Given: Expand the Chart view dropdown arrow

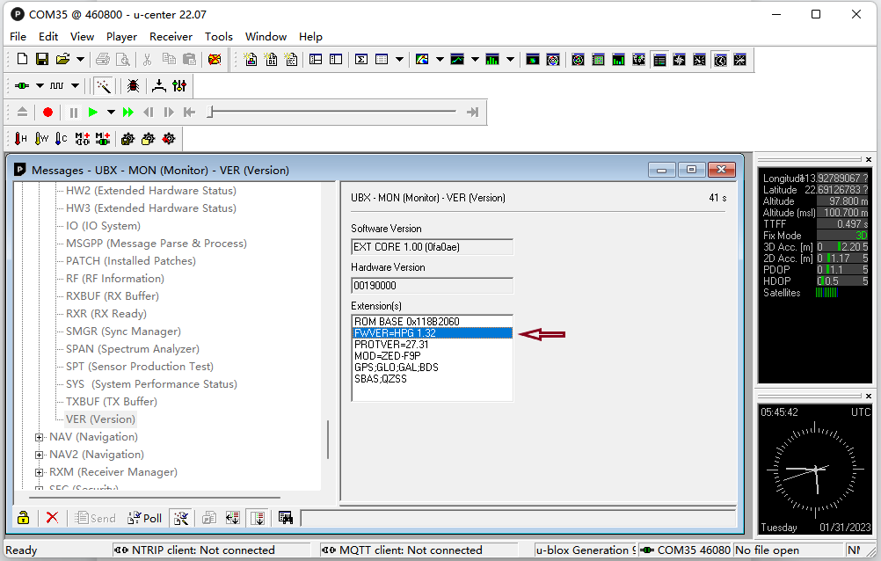Looking at the screenshot, I should tap(475, 59).
